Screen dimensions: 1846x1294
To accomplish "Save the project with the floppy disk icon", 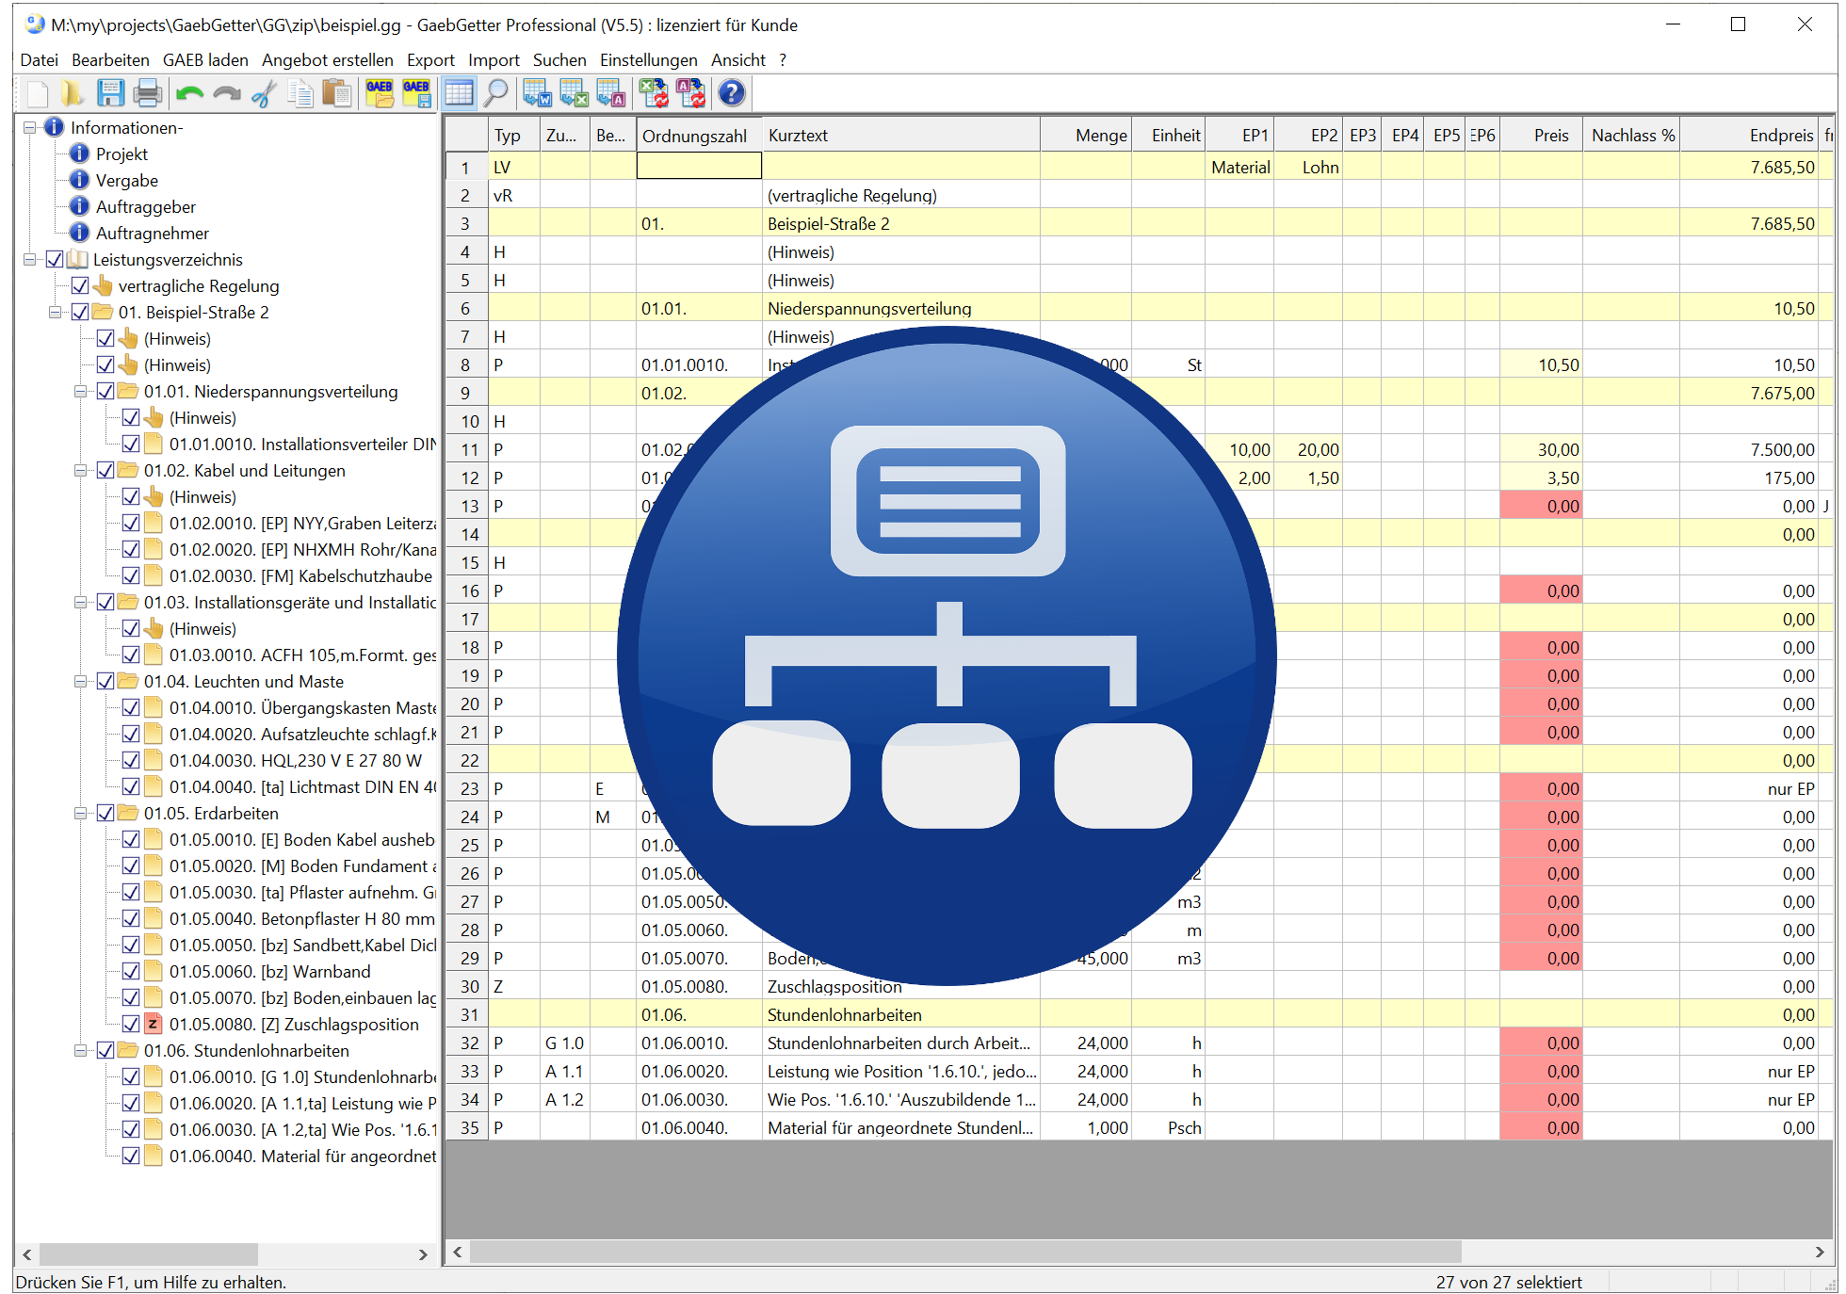I will (x=110, y=93).
